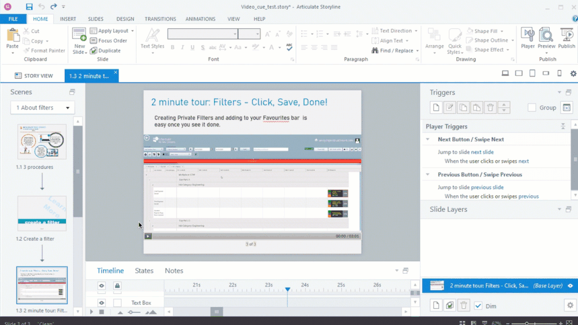Switch to phone portrait view icon
The image size is (578, 325).
coord(559,73)
